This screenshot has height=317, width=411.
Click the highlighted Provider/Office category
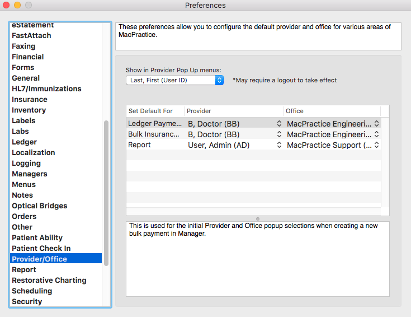click(56, 259)
